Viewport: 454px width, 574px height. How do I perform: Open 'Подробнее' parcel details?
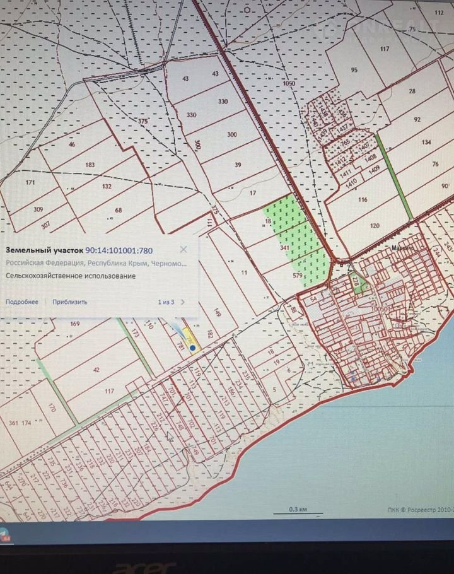(x=22, y=302)
